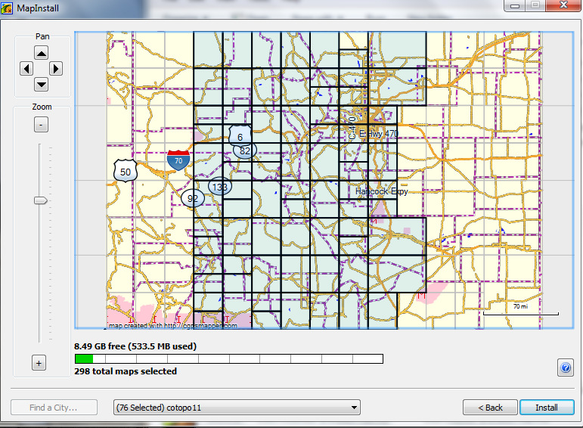Viewport: 583px width, 428px height.
Task: Click the US Route 50 shield on map
Action: [125, 172]
